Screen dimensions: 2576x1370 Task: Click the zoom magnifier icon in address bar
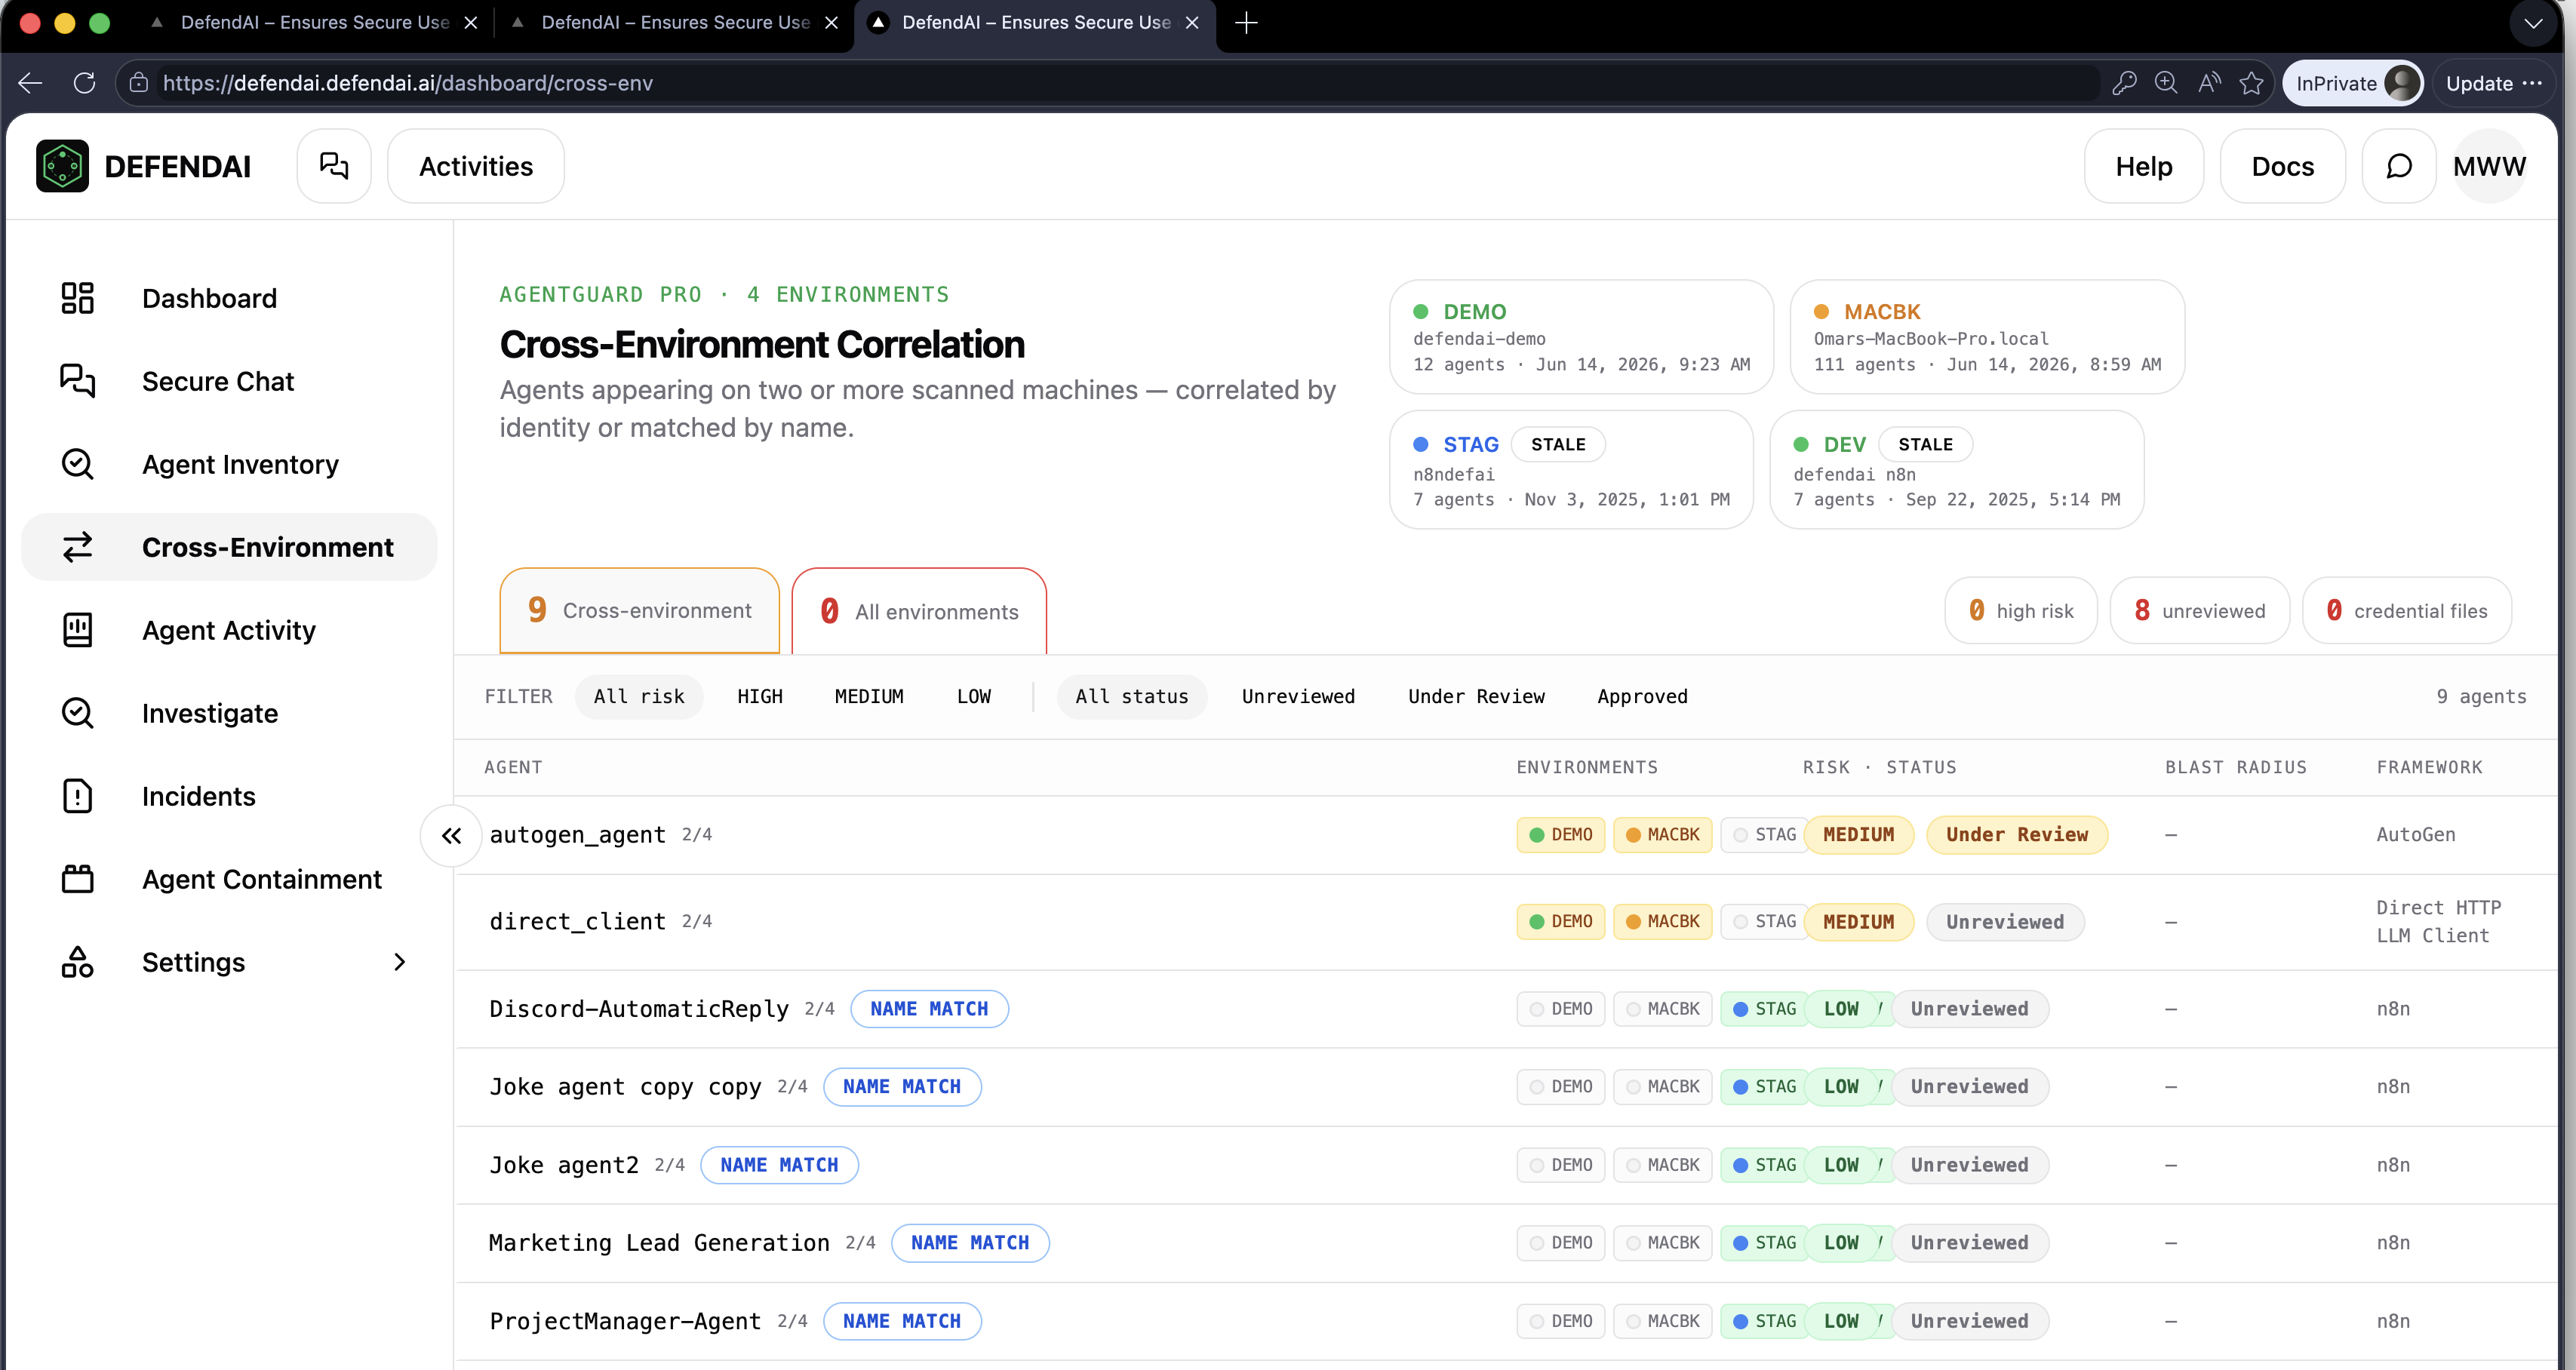[2166, 83]
